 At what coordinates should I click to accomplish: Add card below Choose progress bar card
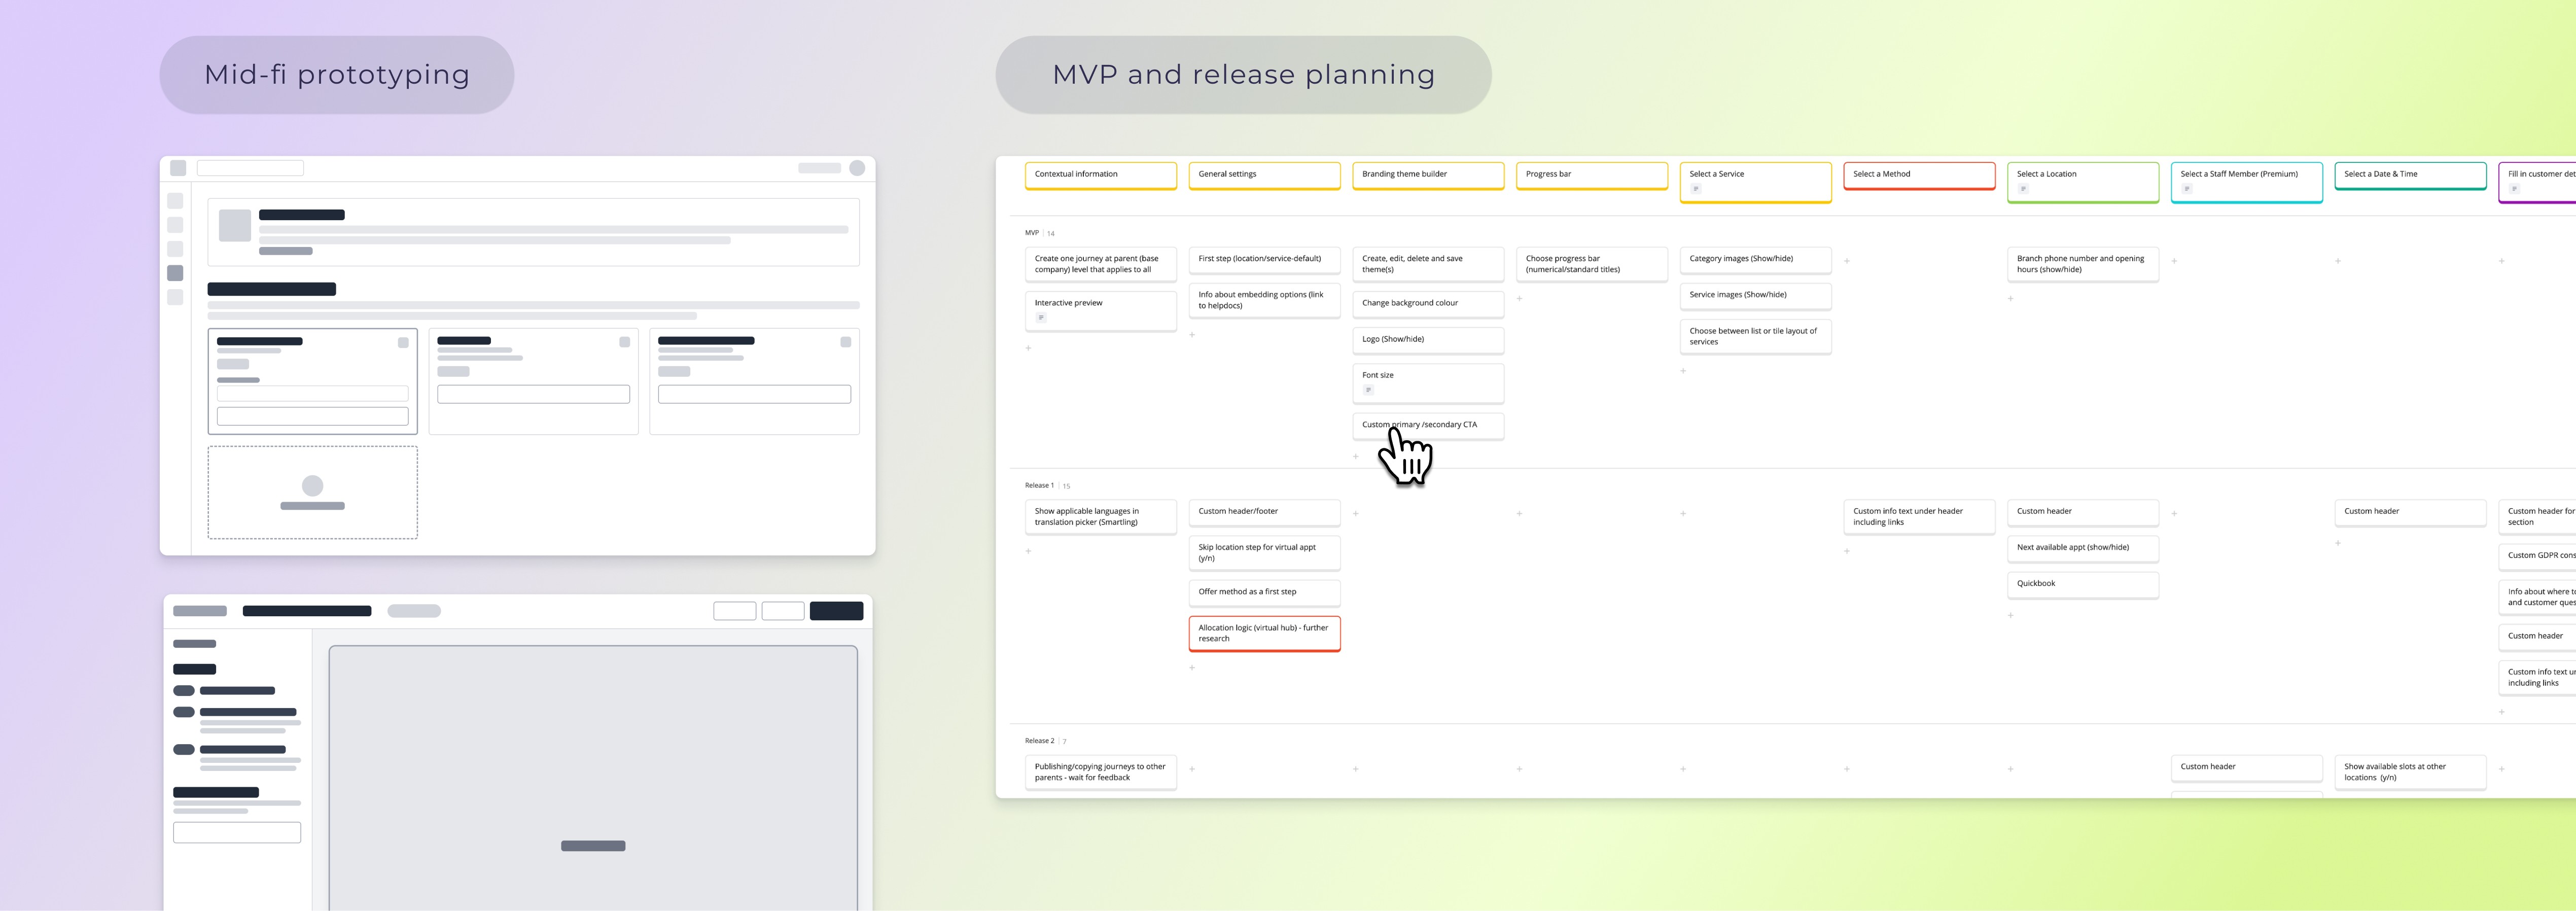(x=1519, y=298)
